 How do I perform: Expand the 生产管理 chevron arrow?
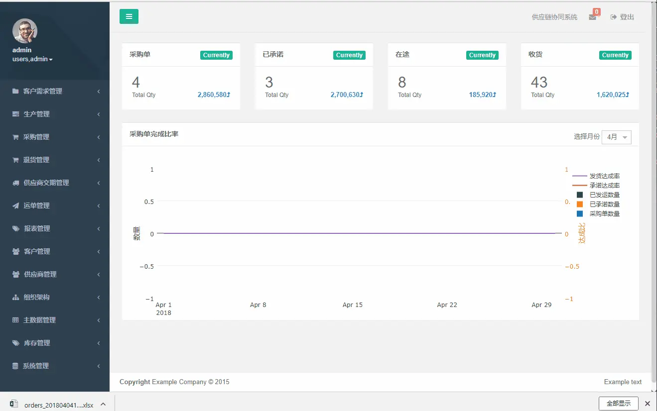tap(99, 114)
